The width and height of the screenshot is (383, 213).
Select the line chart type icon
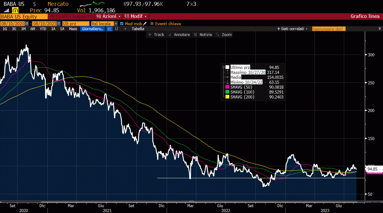pyautogui.click(x=109, y=29)
